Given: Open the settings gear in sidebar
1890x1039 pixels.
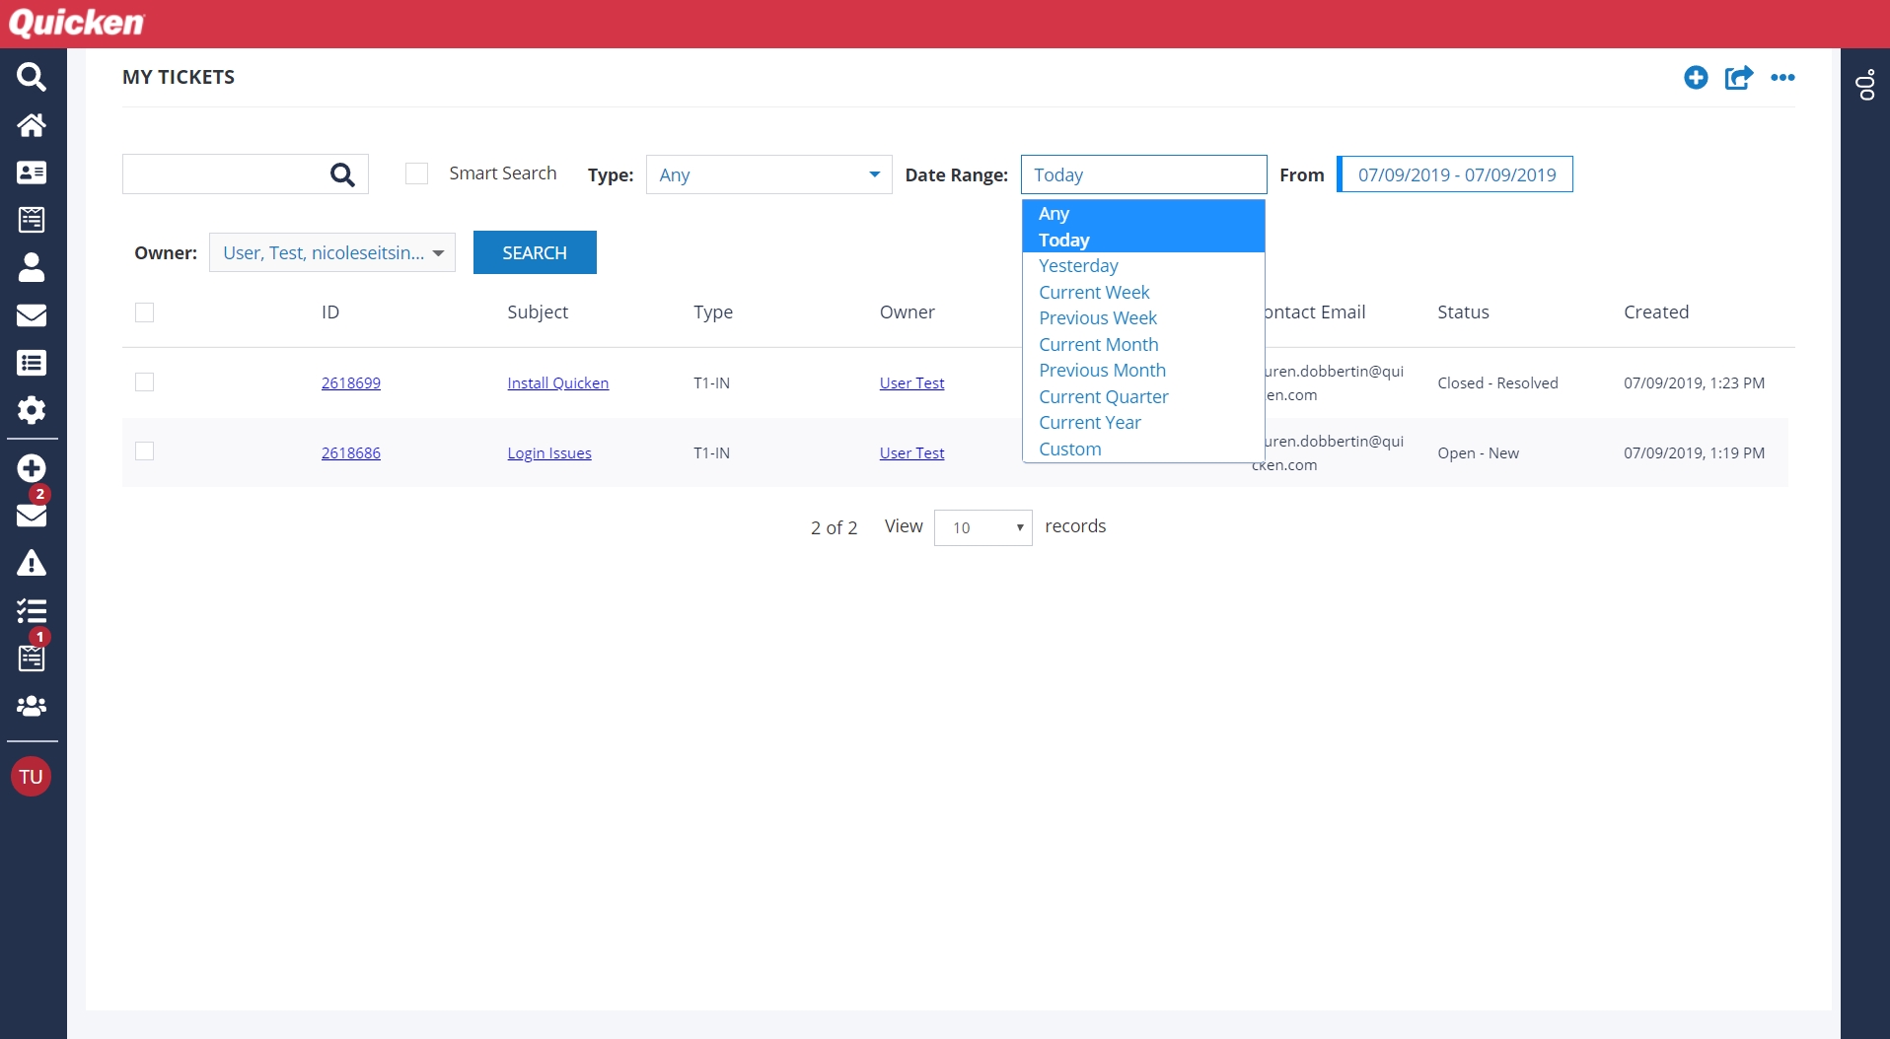Looking at the screenshot, I should [x=32, y=410].
